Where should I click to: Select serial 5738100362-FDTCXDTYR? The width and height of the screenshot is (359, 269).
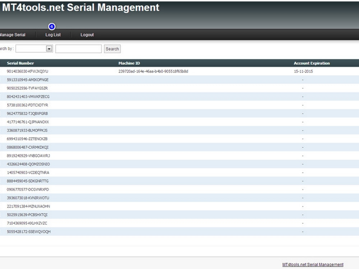click(28, 105)
